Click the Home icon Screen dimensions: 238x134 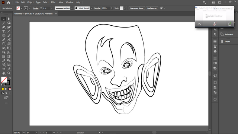click(x=9, y=3)
